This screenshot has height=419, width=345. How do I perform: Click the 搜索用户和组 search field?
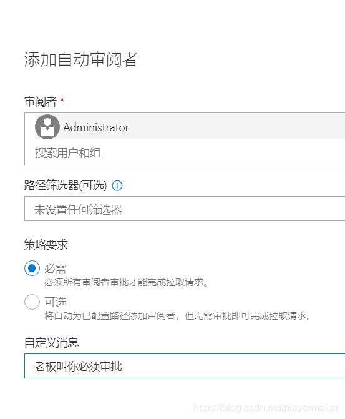(x=184, y=153)
